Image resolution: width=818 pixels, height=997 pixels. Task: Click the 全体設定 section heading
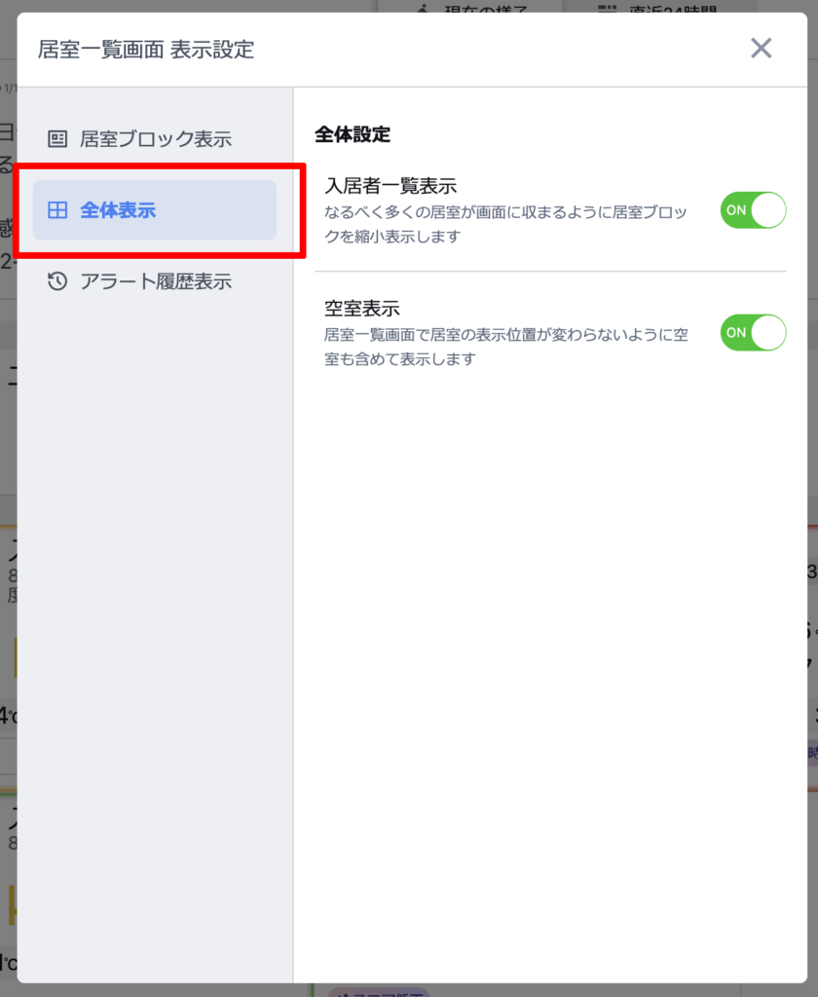pos(353,134)
